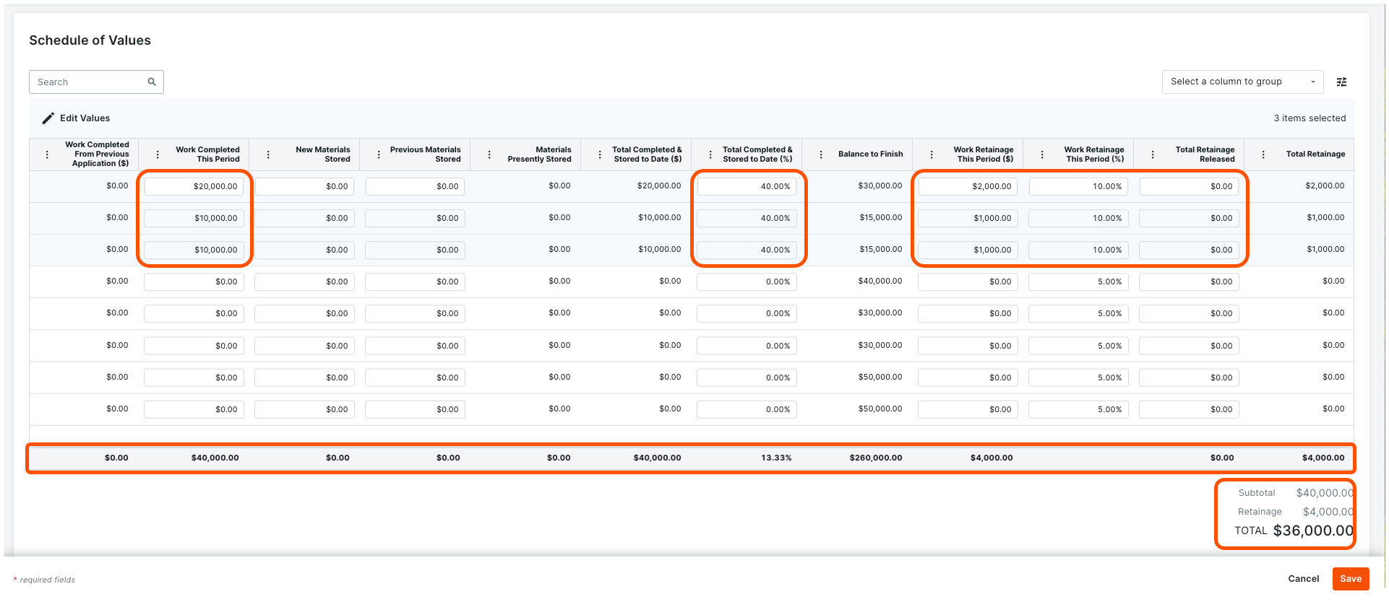Edit the $2,000.00 Work Retainage field
The image size is (1389, 602).
click(x=968, y=186)
